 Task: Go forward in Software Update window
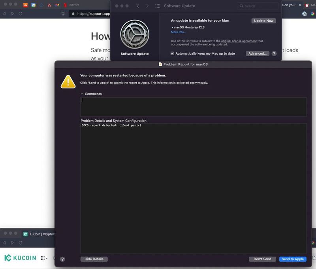tap(147, 6)
